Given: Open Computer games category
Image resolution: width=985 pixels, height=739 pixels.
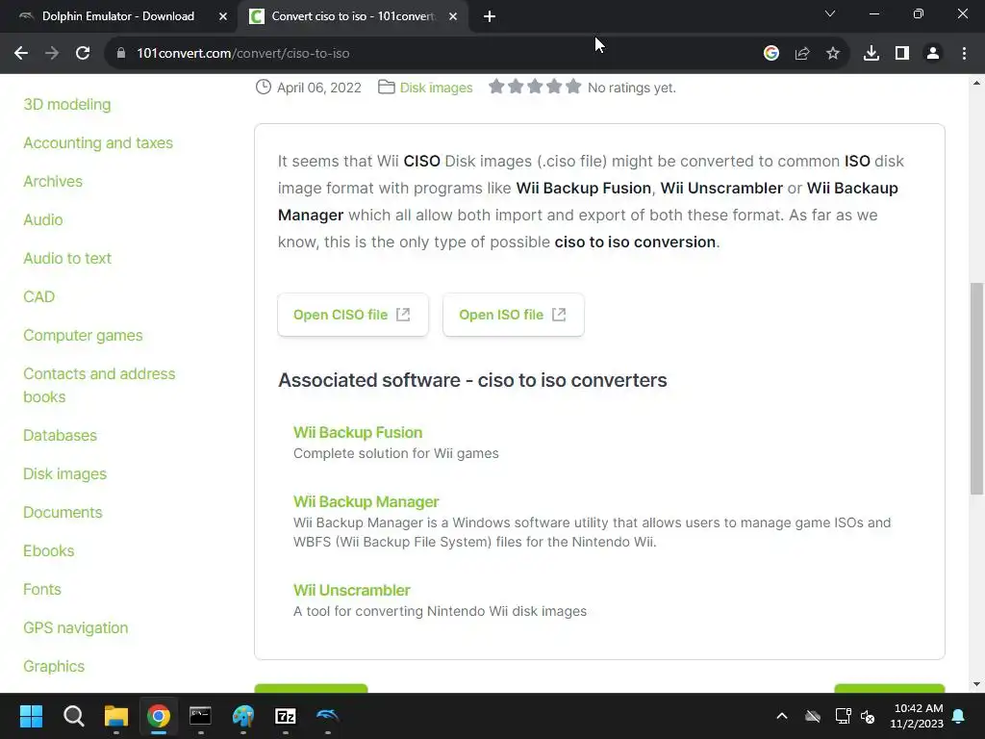Looking at the screenshot, I should (83, 336).
